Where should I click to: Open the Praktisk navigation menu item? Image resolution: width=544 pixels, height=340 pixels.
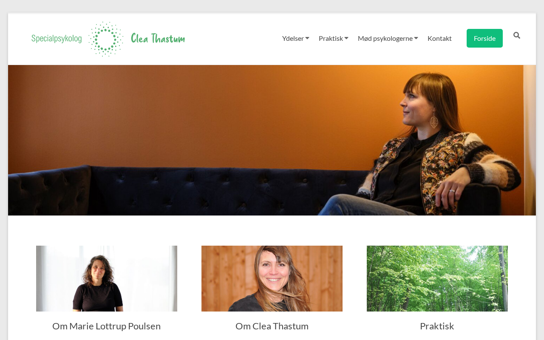coord(331,38)
